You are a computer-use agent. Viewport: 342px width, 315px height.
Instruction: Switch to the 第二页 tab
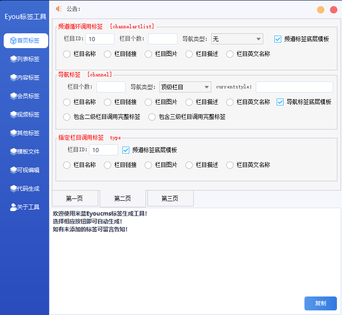123,198
